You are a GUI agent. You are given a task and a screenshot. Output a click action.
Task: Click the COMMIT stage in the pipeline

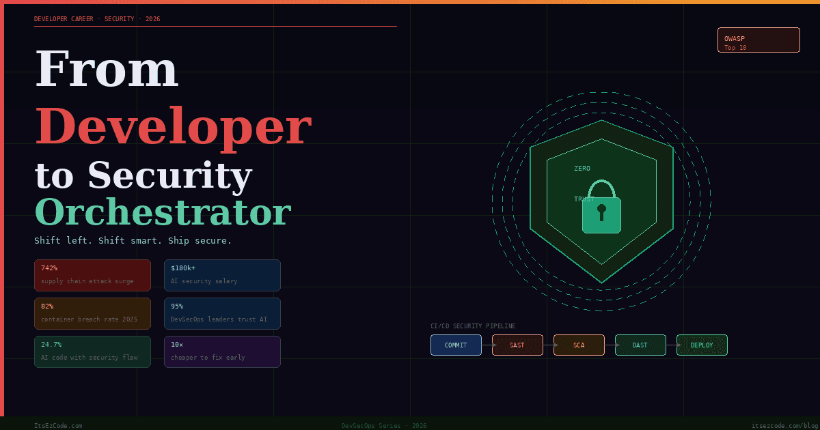[x=456, y=345]
